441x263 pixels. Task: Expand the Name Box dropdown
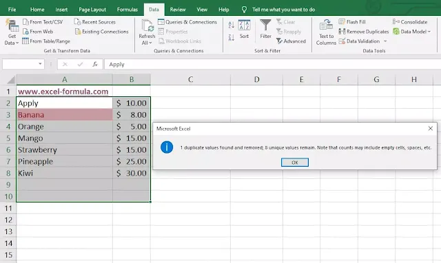[40, 64]
